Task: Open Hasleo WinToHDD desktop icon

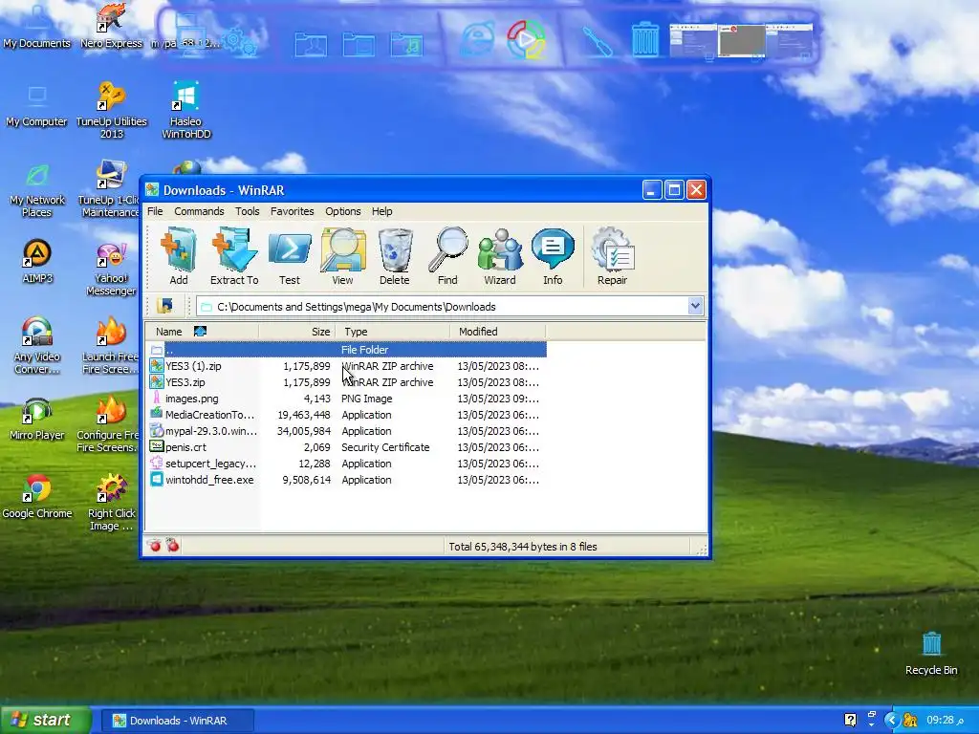Action: pyautogui.click(x=185, y=110)
